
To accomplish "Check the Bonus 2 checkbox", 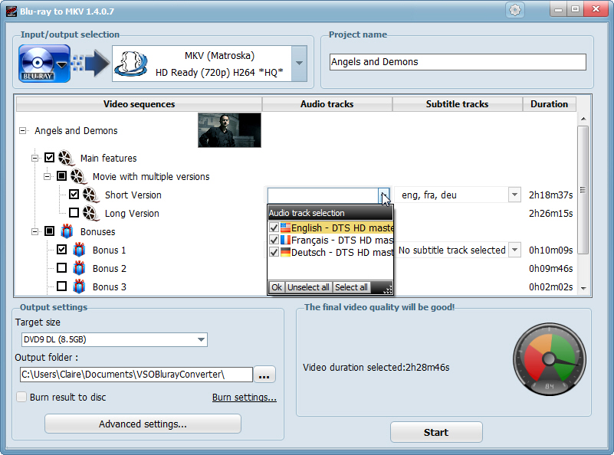I will [x=61, y=267].
